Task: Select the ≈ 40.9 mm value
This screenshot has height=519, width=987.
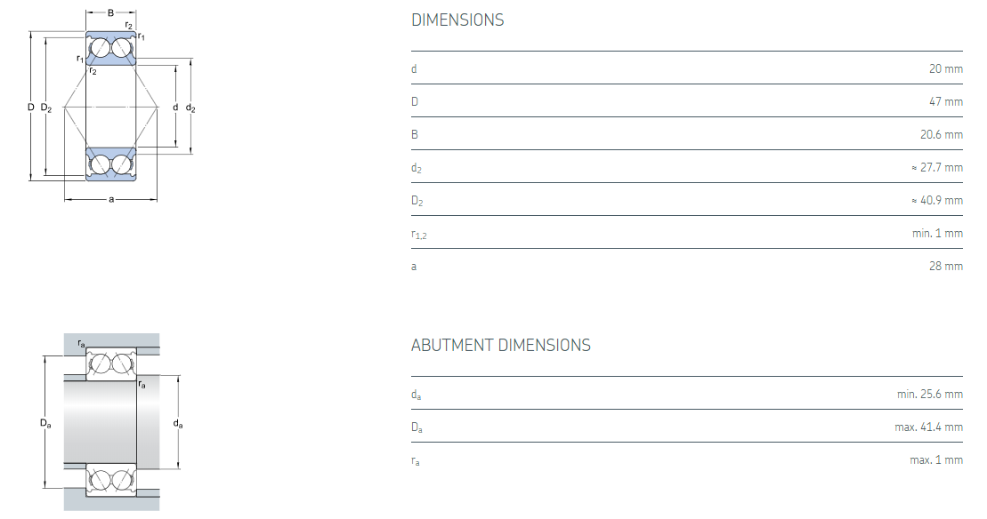Action: (x=937, y=200)
